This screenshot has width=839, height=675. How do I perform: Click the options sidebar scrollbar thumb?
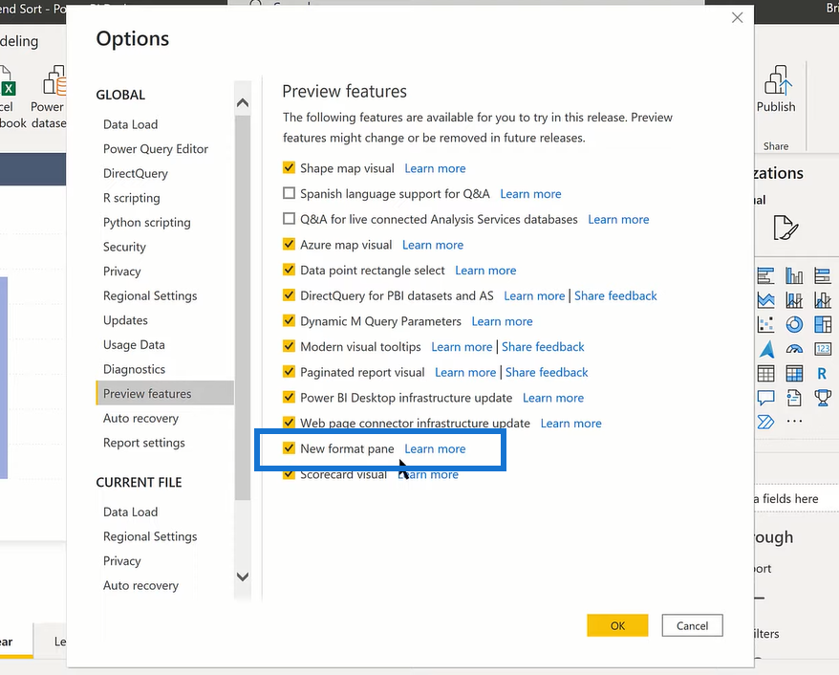[x=243, y=308]
